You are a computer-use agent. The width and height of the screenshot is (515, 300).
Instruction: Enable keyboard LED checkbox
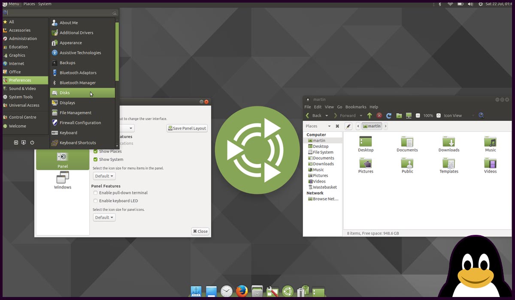coord(96,201)
